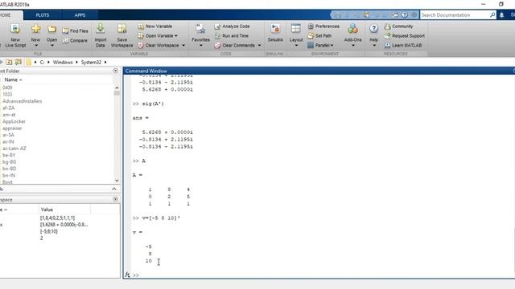The image size is (515, 289).
Task: Select the bg-BG folder
Action: [9, 162]
